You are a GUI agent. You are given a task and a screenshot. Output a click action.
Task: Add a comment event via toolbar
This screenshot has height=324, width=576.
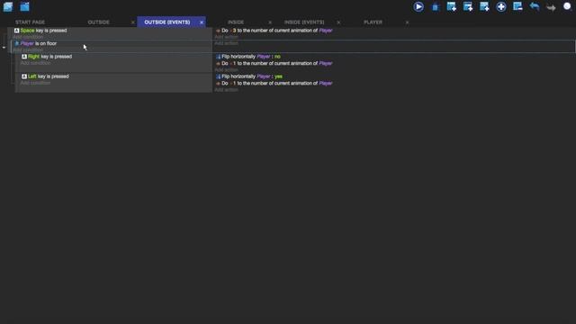[484, 6]
